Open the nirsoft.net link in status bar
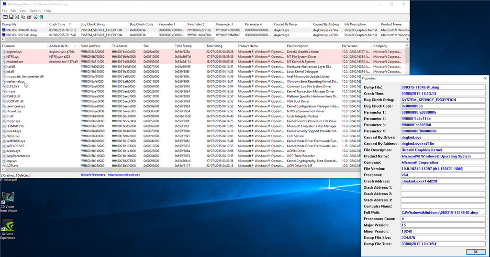The image size is (490, 257). point(123,175)
